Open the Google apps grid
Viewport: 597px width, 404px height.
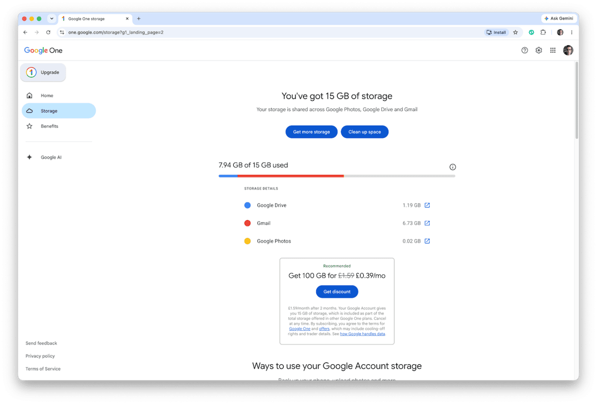(553, 50)
